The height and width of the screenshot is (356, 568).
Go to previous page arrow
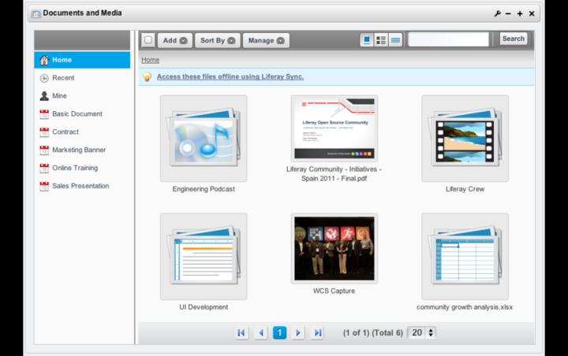click(261, 332)
